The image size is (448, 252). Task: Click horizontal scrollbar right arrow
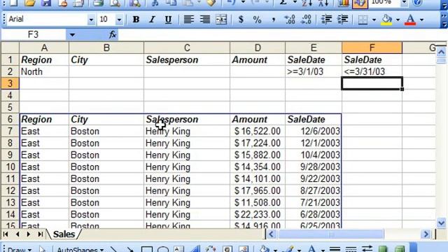426,234
